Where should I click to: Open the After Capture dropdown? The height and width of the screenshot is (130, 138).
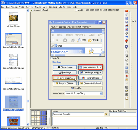101,93
